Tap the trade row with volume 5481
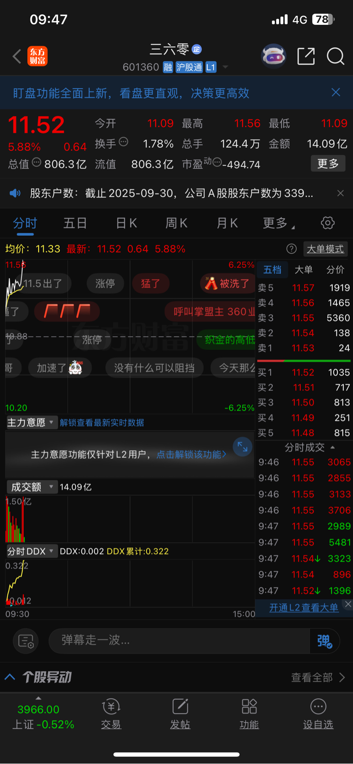Image resolution: width=353 pixels, height=764 pixels. pos(304,543)
